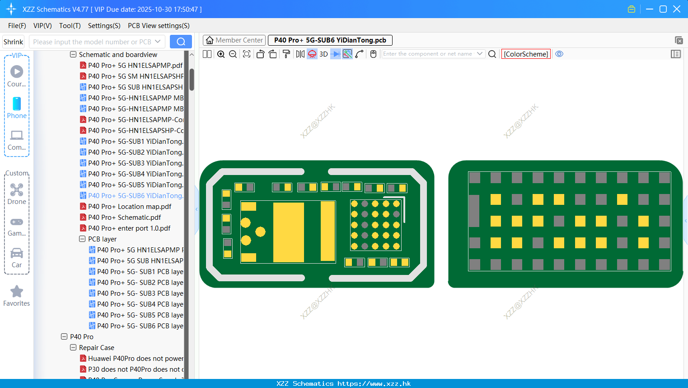The height and width of the screenshot is (388, 688).
Task: Click the yellow toolbox icon in title bar
Action: 632,9
